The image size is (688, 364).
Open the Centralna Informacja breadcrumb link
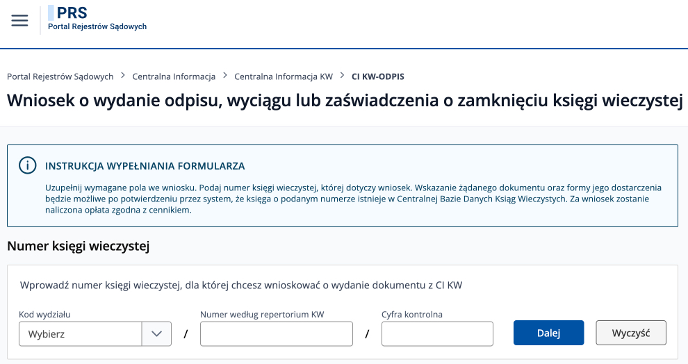(x=174, y=76)
